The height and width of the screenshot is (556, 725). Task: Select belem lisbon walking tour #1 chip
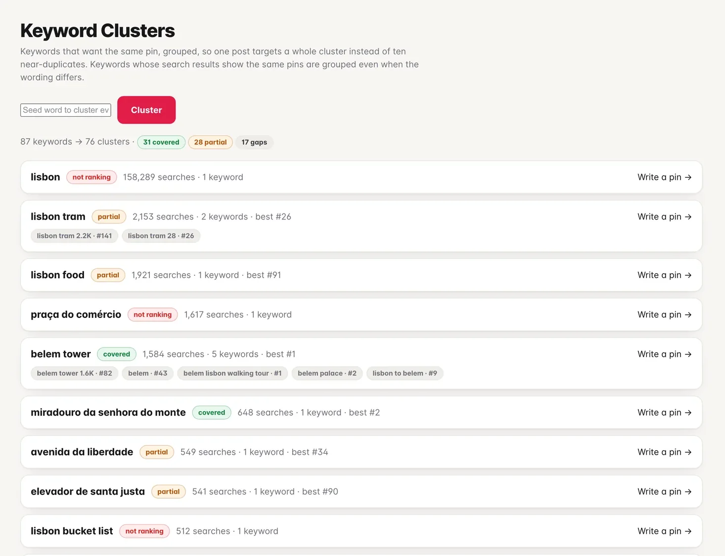(232, 373)
